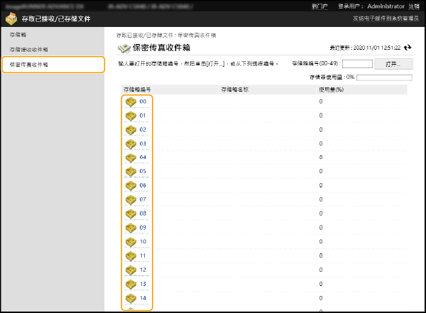Open fax box number 10 link

[143, 241]
